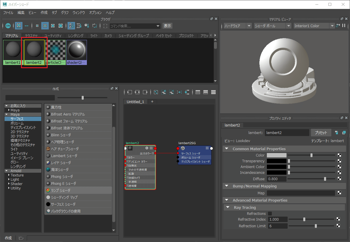Toggle the ON swatch generation button
Image resolution: width=350 pixels, height=242 pixels.
point(8,26)
